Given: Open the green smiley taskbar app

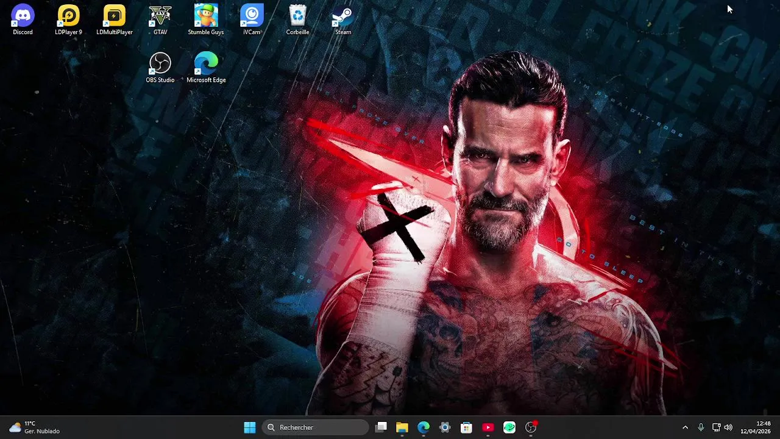Looking at the screenshot, I should (x=509, y=427).
